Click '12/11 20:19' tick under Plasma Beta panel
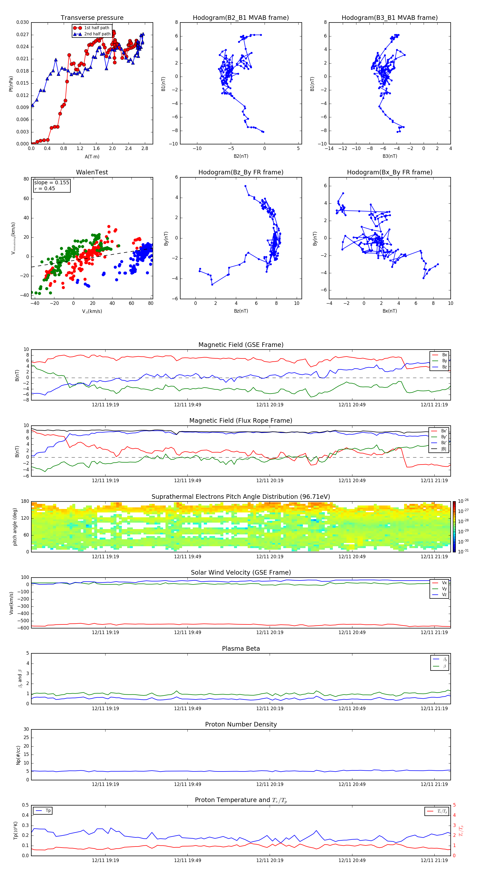The width and height of the screenshot is (482, 884). (x=270, y=709)
